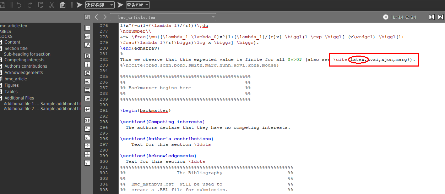Image resolution: width=445 pixels, height=194 pixels.
Task: Click the \nonumber\\ line
Action: coord(133,31)
